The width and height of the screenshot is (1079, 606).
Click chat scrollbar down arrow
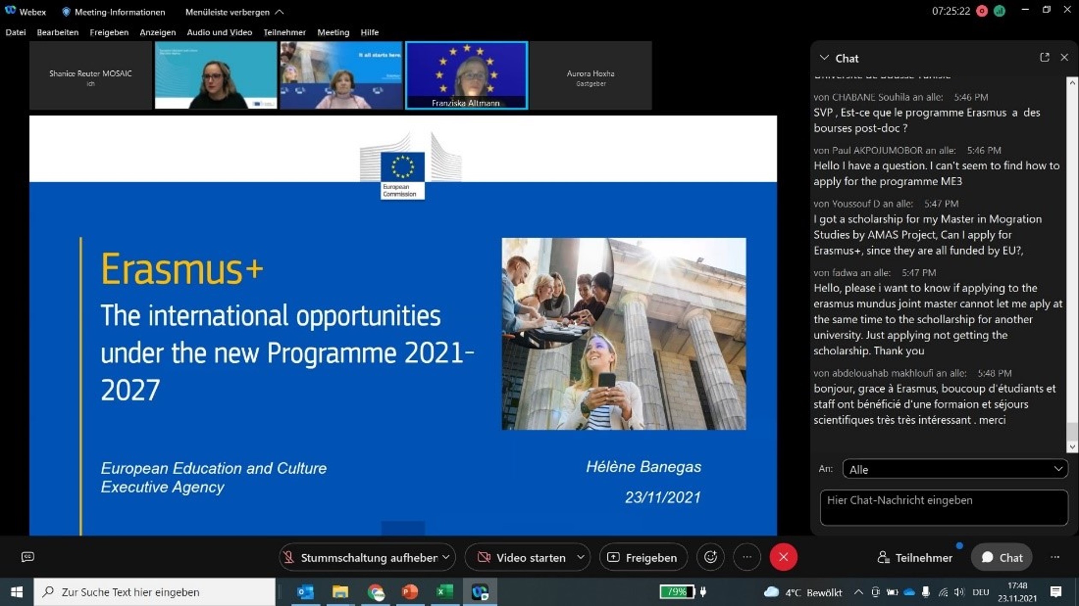[x=1072, y=447]
